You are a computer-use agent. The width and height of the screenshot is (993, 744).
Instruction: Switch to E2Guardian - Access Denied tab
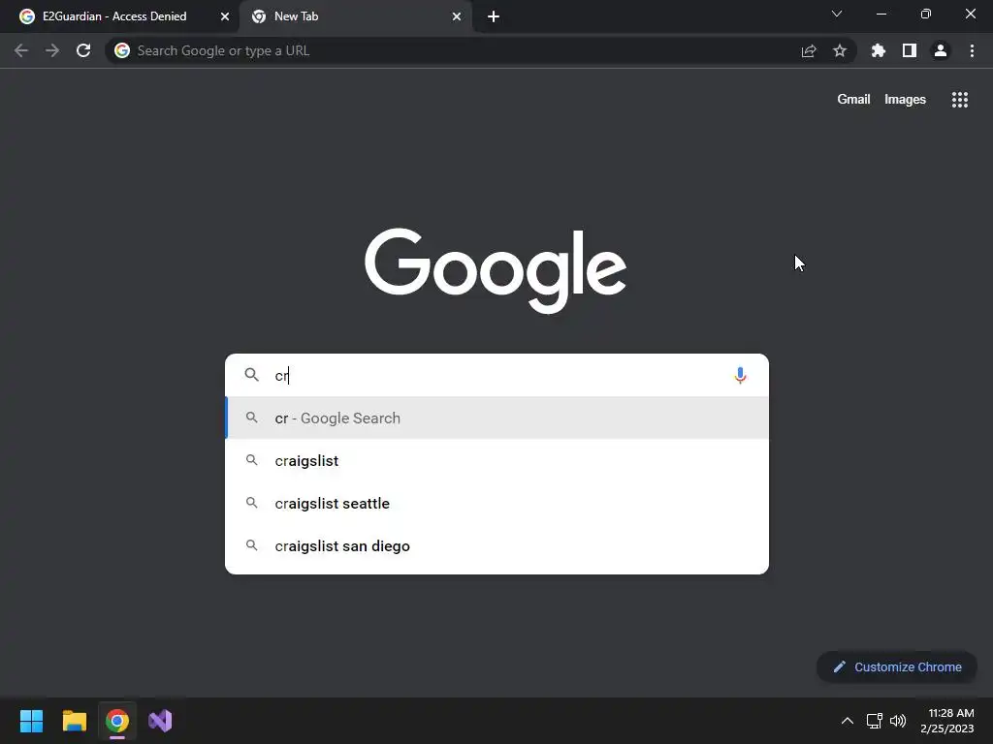[x=114, y=16]
